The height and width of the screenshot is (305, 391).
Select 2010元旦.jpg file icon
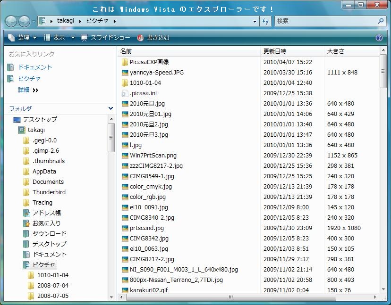click(x=125, y=104)
